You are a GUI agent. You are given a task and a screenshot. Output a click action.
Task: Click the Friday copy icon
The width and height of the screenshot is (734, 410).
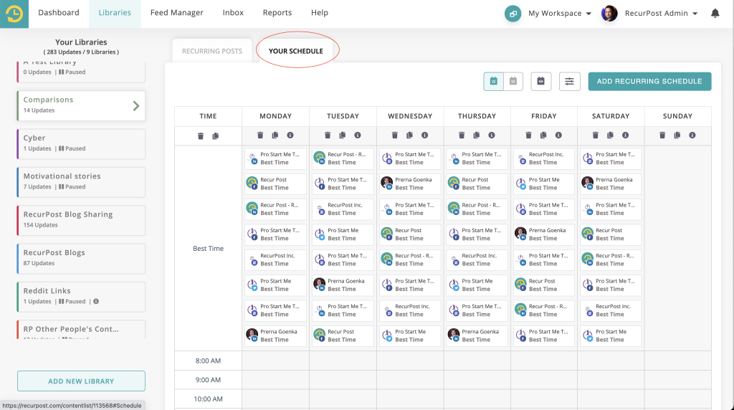(x=543, y=135)
